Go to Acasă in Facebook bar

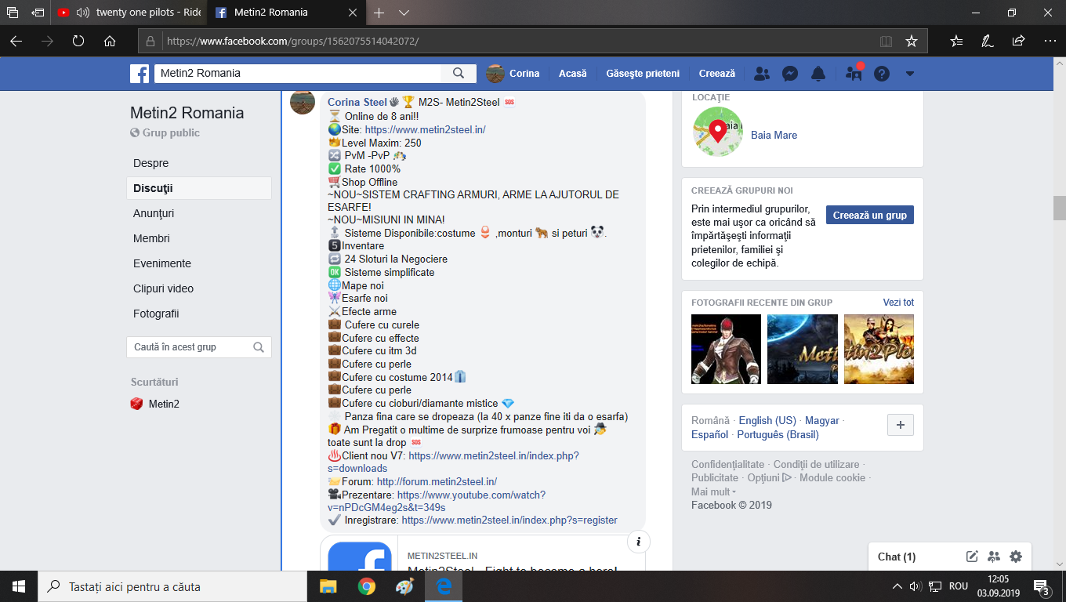tap(573, 74)
